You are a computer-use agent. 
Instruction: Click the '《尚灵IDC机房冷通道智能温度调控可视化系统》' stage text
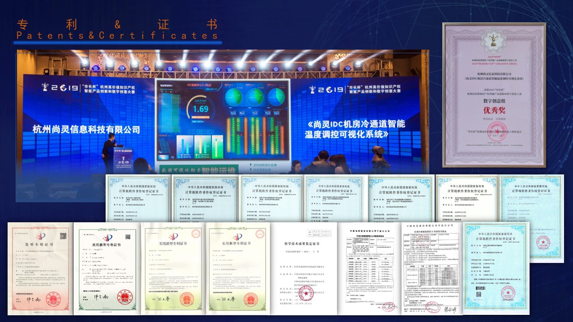click(x=356, y=128)
